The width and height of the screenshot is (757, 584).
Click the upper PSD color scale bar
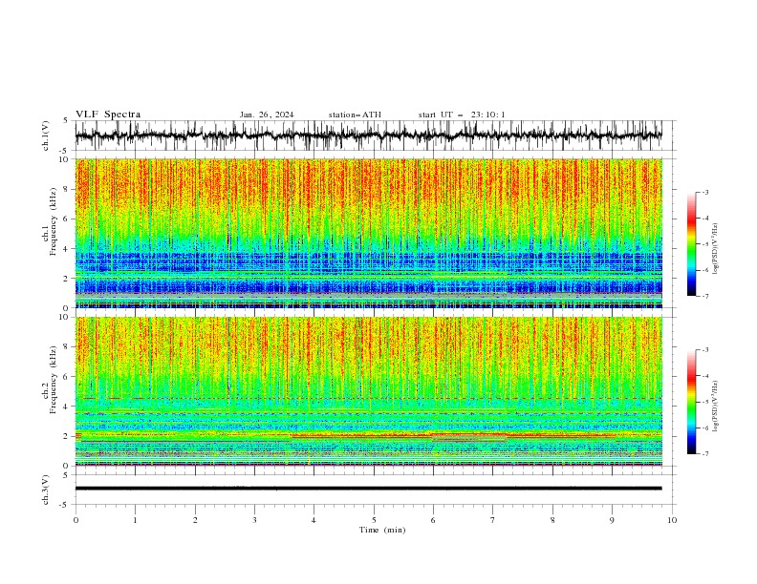click(691, 244)
